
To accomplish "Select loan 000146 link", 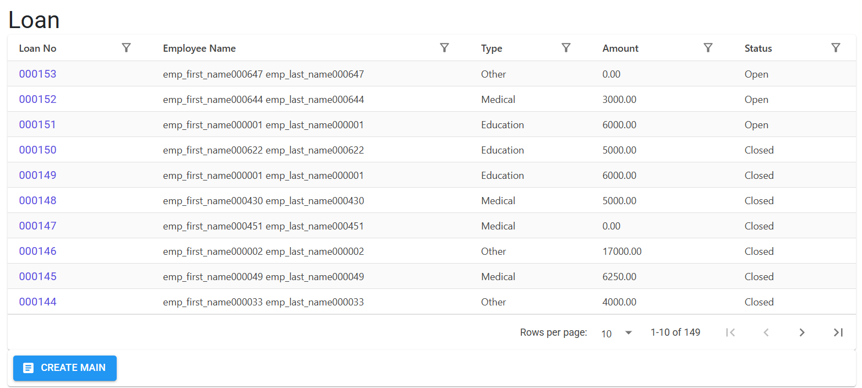I will click(x=38, y=251).
